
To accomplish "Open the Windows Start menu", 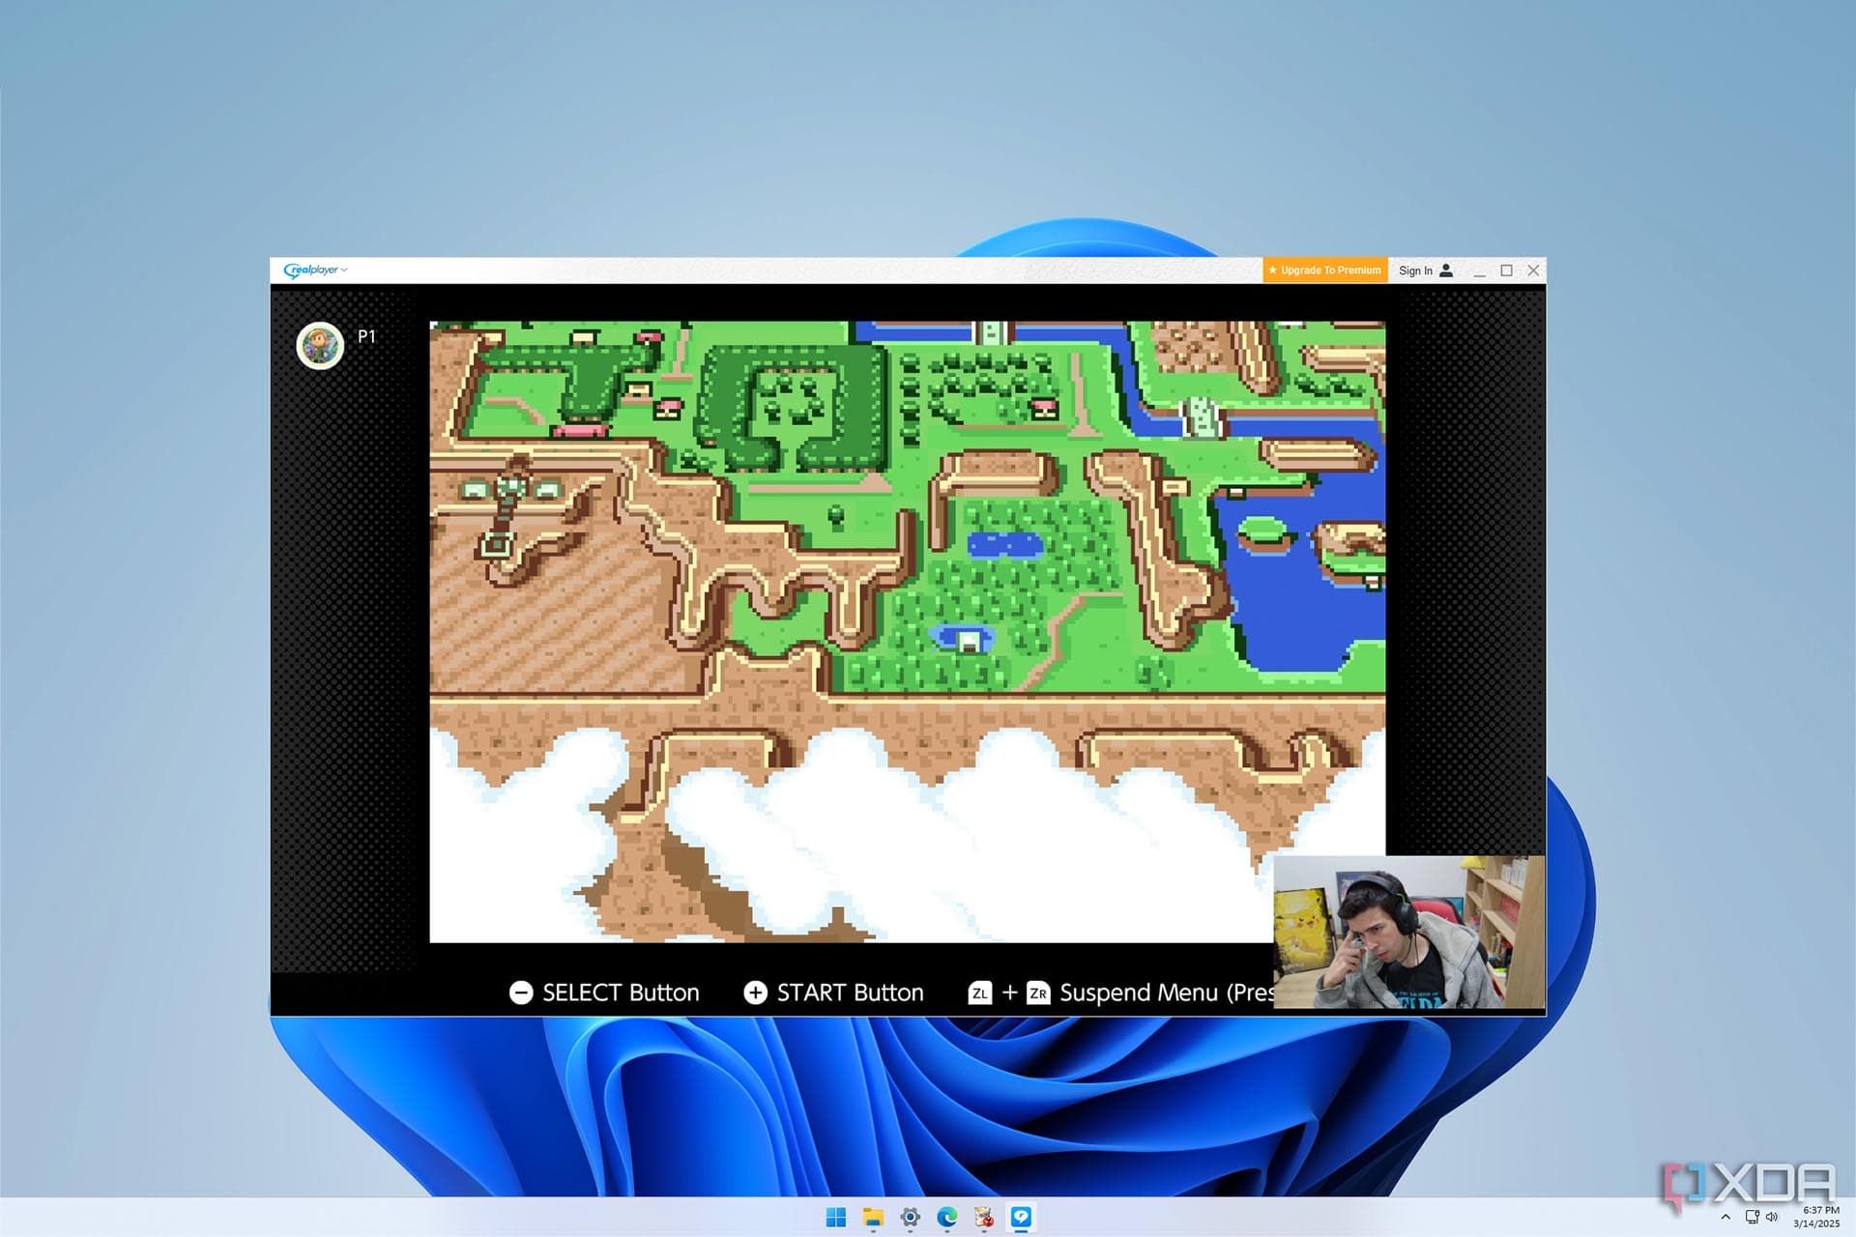I will [x=836, y=1217].
